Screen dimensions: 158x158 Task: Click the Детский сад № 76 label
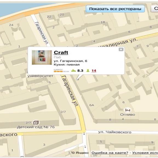pyautogui.click(x=36, y=127)
